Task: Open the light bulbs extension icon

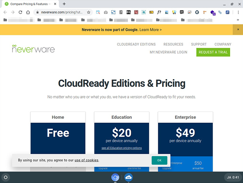Action: (x=174, y=12)
